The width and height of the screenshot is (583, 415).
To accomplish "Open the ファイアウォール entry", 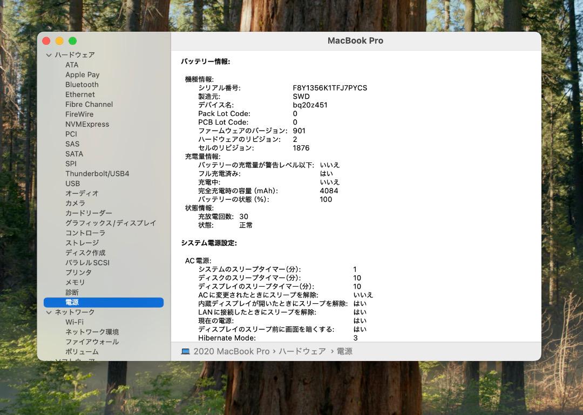I will (x=92, y=342).
